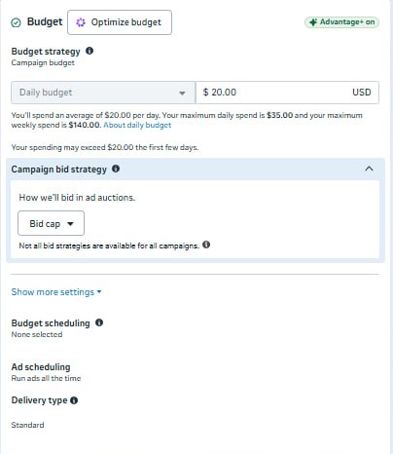Image resolution: width=393 pixels, height=454 pixels.
Task: Click the Campaign bid strategy info icon
Action: [x=116, y=169]
